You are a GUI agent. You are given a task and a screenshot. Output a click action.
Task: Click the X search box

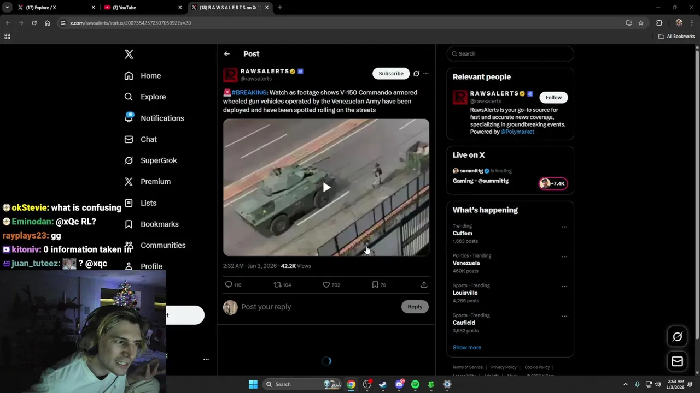[x=510, y=53]
